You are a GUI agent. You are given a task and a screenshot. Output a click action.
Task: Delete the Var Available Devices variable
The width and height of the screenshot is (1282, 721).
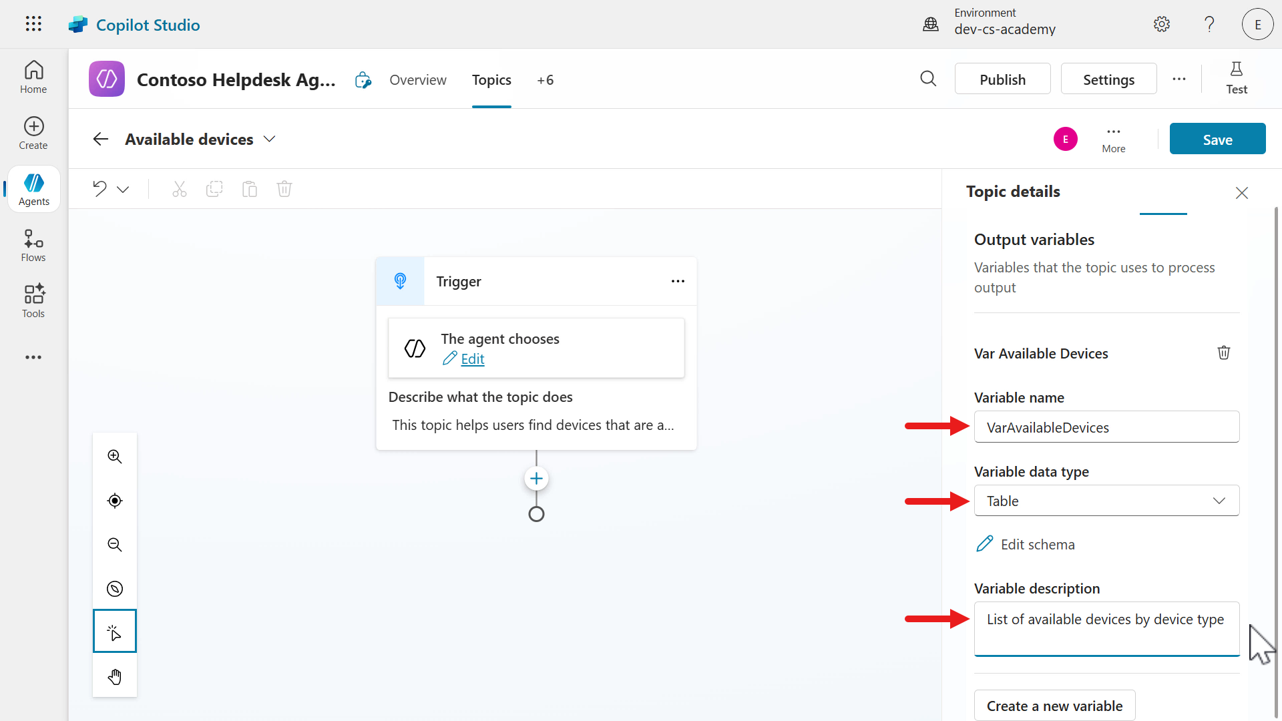[1223, 352]
